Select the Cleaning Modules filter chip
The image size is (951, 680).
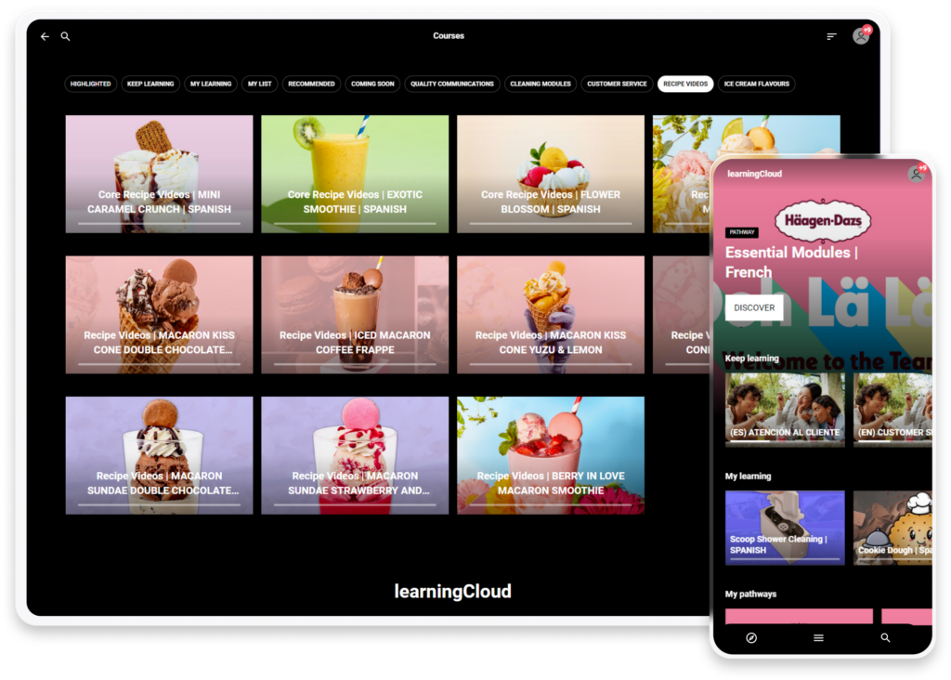[x=541, y=84]
